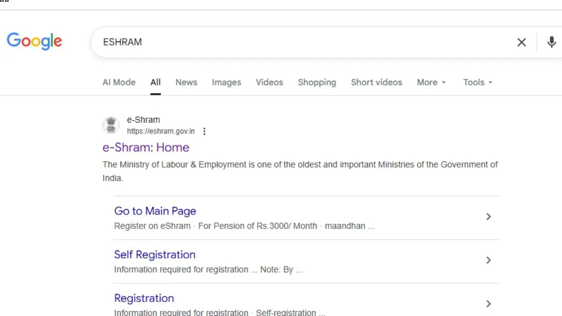The image size is (562, 316).
Task: Switch to the News tab
Action: pos(186,82)
